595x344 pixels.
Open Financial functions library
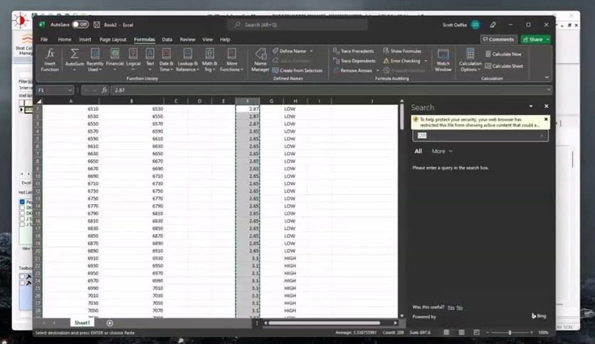[x=115, y=60]
